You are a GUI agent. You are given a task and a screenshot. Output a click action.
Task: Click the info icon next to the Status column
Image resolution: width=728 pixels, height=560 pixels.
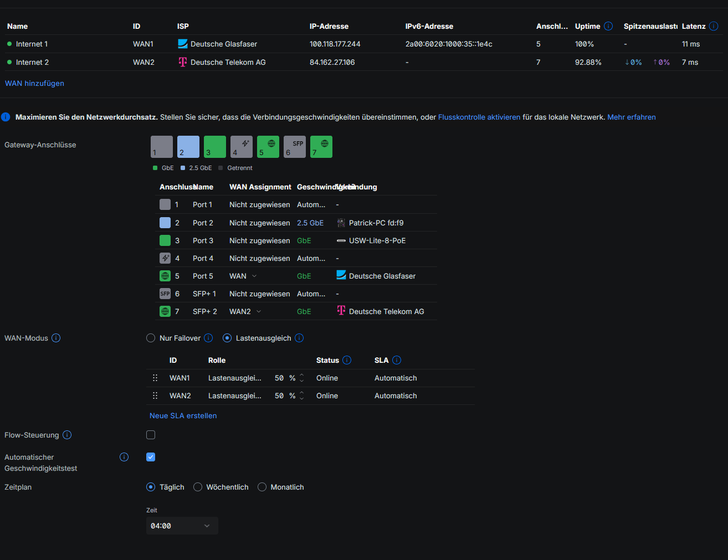(x=348, y=360)
